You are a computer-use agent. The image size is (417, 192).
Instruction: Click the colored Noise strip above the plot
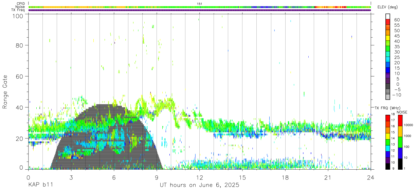pos(200,7)
